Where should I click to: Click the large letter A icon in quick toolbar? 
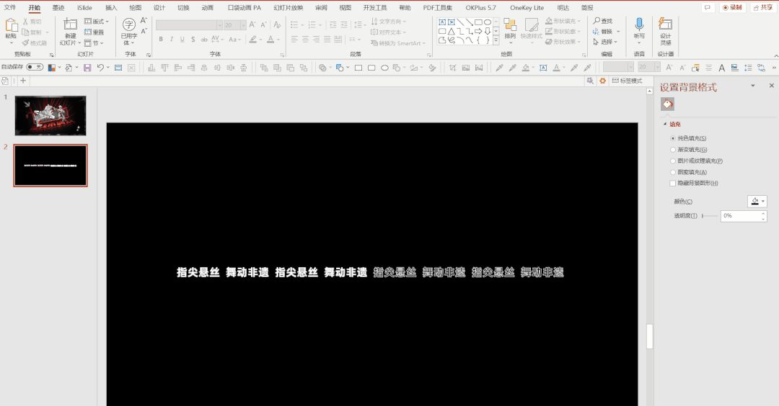click(721, 68)
